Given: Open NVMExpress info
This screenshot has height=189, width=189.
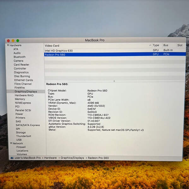Looking at the screenshot, I should point(23,103).
